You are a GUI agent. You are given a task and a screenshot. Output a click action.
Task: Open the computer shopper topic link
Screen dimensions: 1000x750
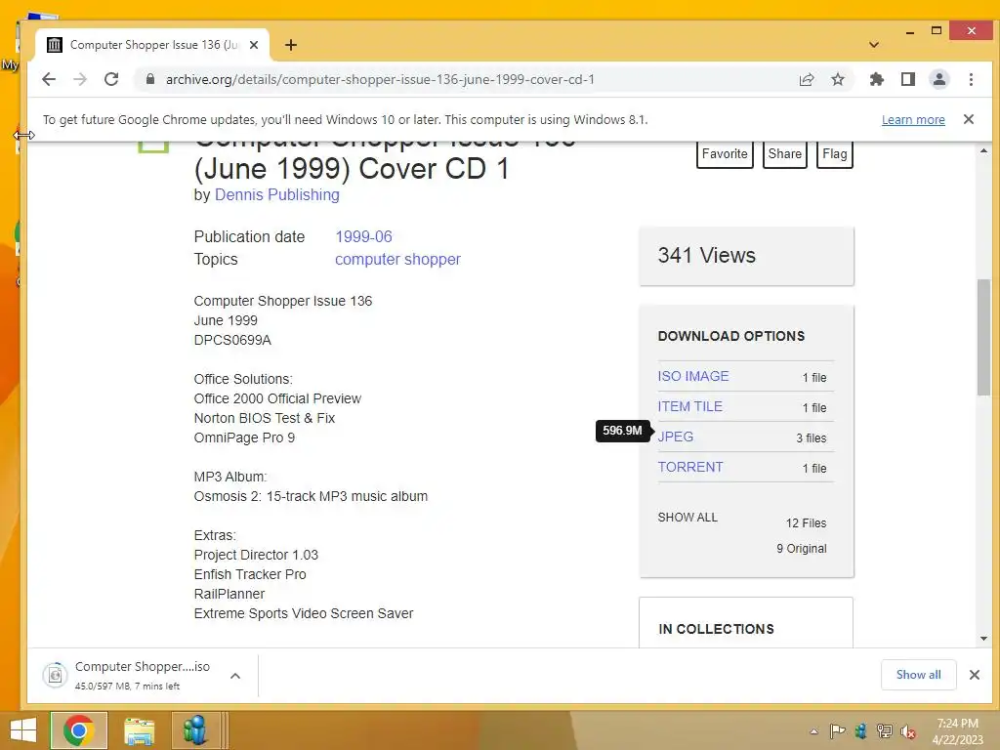point(398,260)
